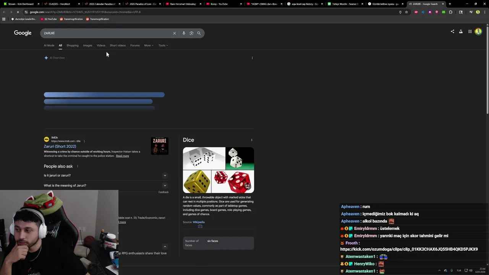Screen dimensions: 489x275
Task: Bookmark this page with star icon
Action: coord(406,12)
